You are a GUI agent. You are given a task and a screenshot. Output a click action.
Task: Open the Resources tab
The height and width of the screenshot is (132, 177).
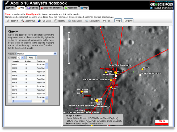click(x=71, y=8)
